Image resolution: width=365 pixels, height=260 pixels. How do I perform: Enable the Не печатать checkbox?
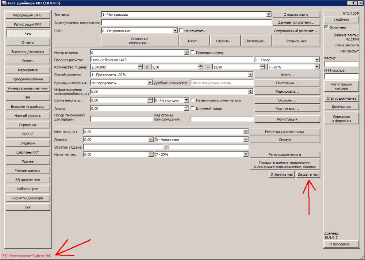point(181,31)
